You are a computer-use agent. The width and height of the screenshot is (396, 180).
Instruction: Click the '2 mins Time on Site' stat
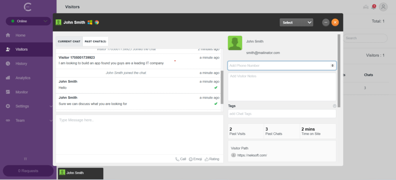tap(318, 131)
